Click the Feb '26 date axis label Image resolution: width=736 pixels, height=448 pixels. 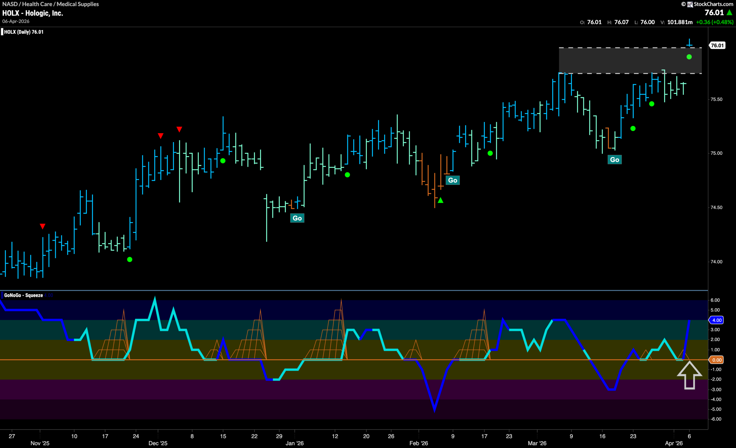(x=419, y=443)
